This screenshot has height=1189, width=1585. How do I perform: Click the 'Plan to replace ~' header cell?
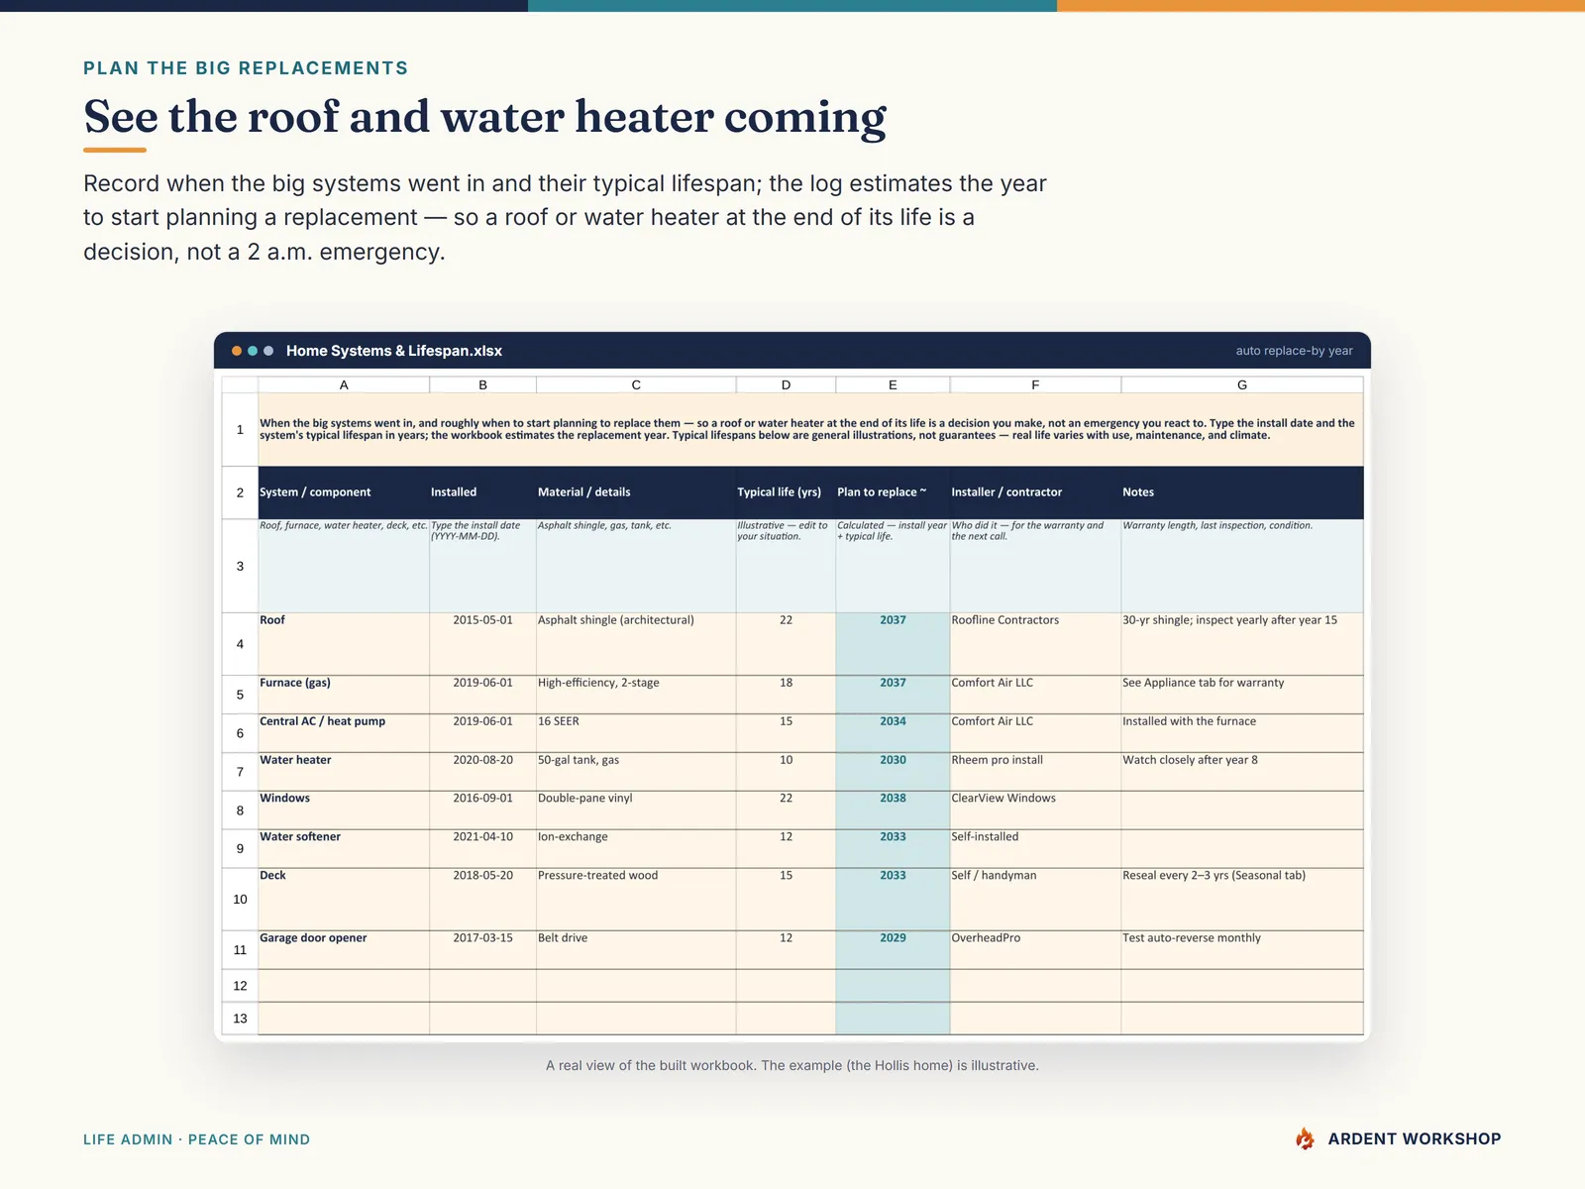pyautogui.click(x=893, y=492)
